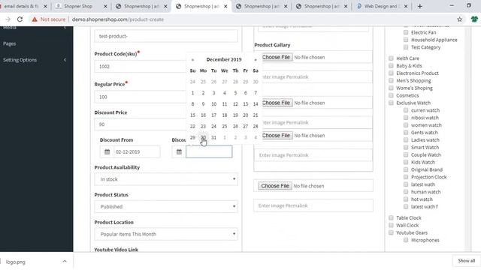This screenshot has height=270, width=481.
Task: Check the curren watch subcategory
Action: point(406,110)
